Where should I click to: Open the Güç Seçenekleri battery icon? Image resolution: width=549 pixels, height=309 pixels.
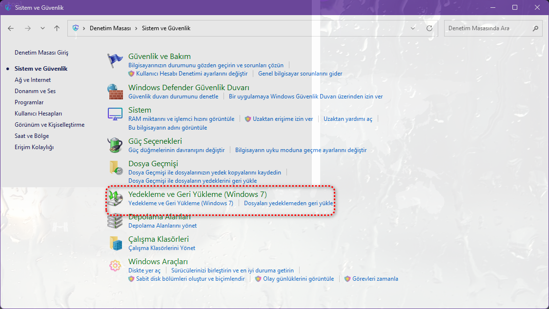115,145
